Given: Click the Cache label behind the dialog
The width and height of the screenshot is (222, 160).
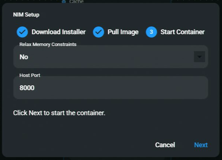Looking at the screenshot, I should coord(76,2).
